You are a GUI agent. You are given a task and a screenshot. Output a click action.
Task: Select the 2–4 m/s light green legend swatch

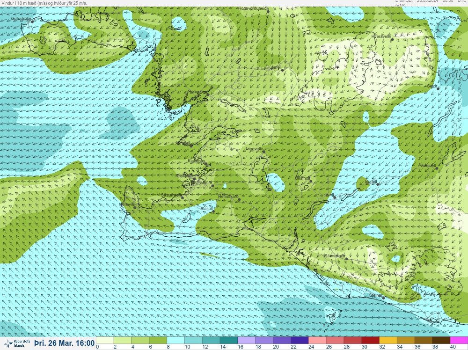[x=122, y=340]
